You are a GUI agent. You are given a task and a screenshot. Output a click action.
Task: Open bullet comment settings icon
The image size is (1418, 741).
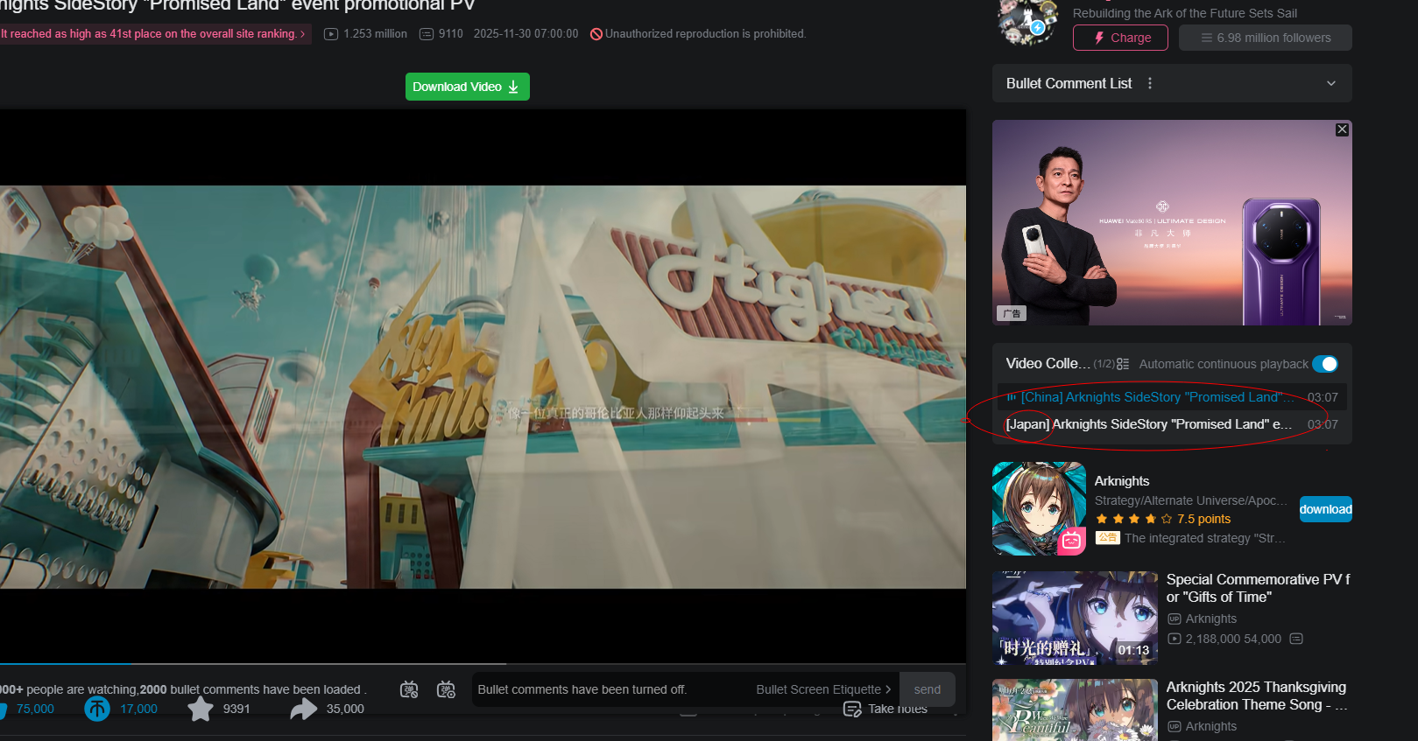pyautogui.click(x=446, y=689)
